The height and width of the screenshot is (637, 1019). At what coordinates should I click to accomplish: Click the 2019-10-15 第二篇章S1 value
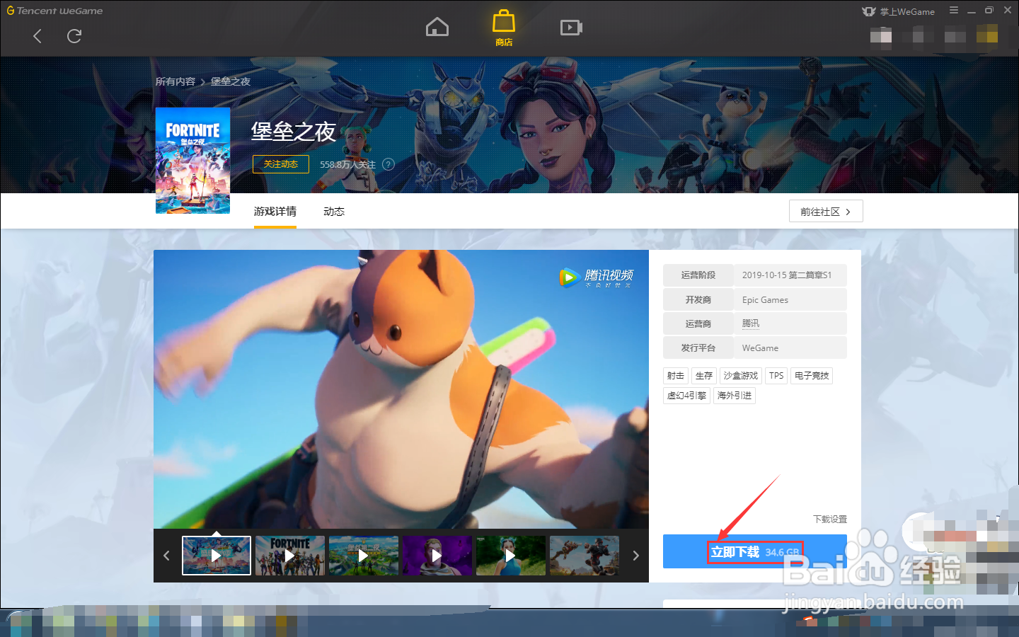[x=787, y=275]
